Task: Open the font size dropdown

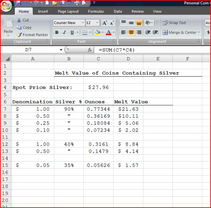Action: 97,23
